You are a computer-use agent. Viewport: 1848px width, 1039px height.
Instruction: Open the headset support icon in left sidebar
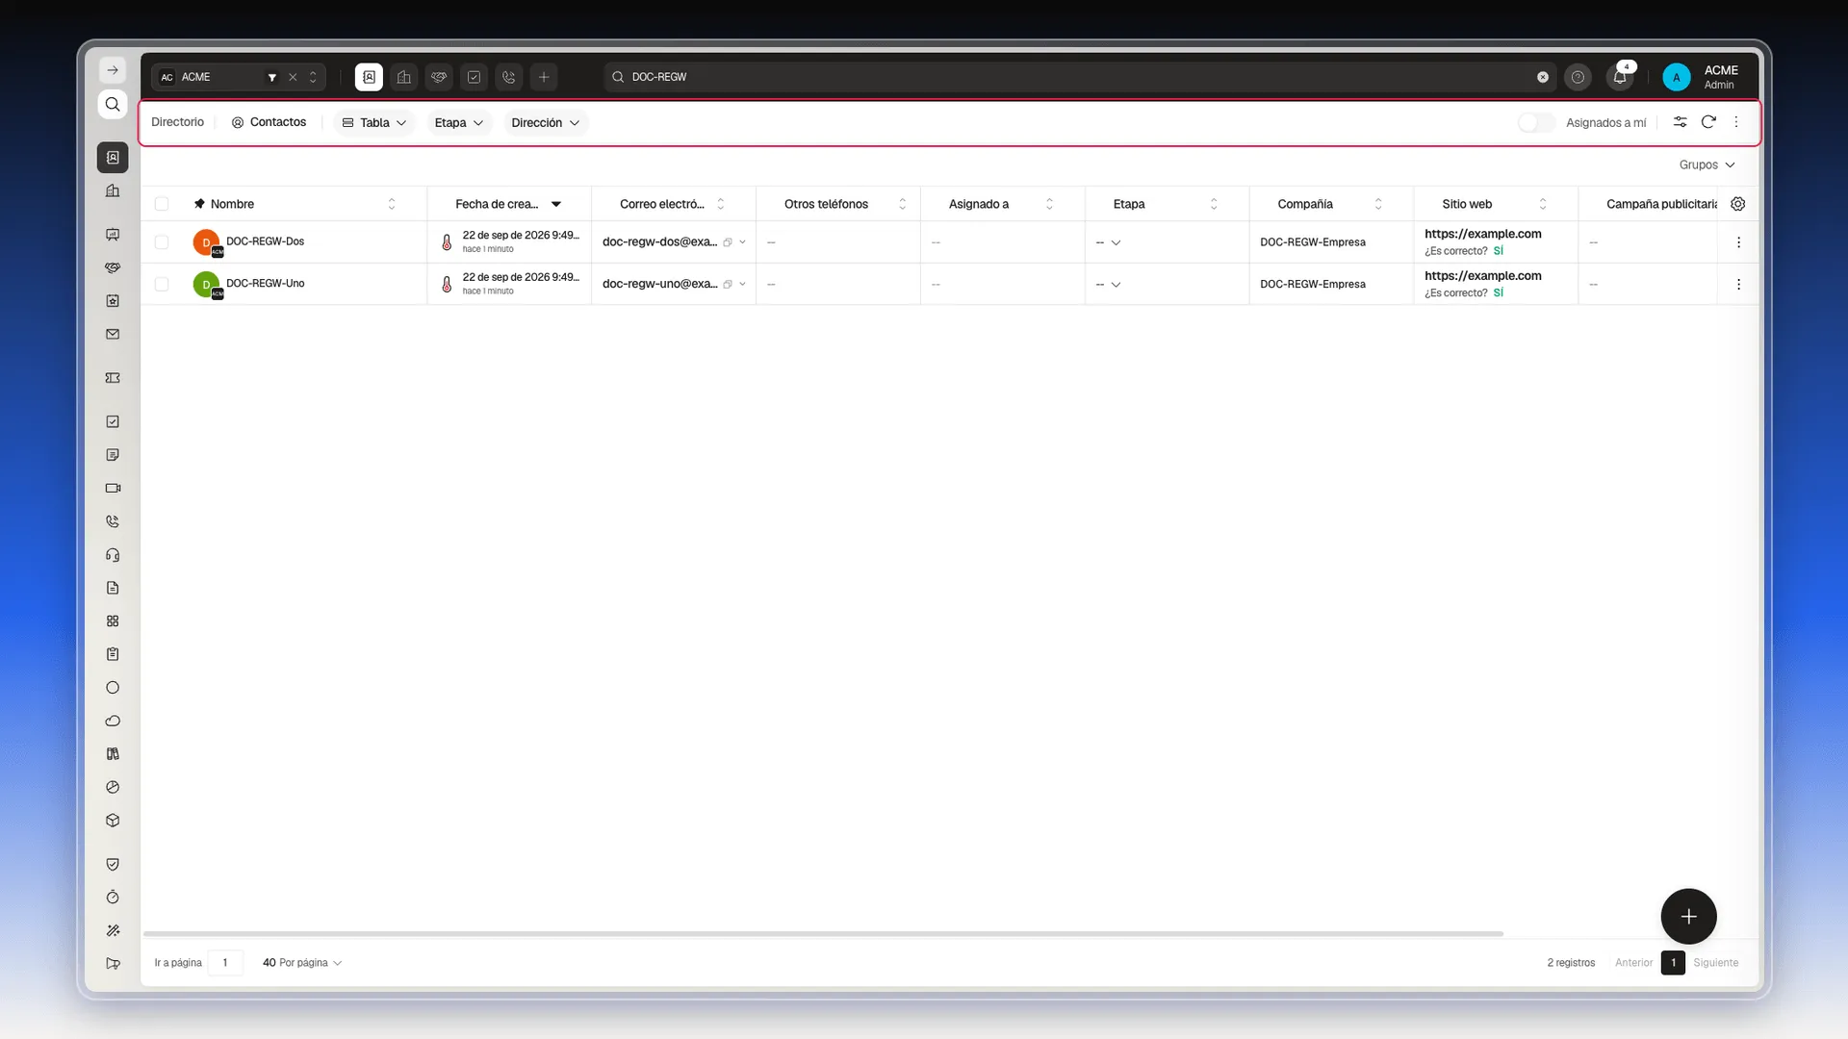(113, 555)
